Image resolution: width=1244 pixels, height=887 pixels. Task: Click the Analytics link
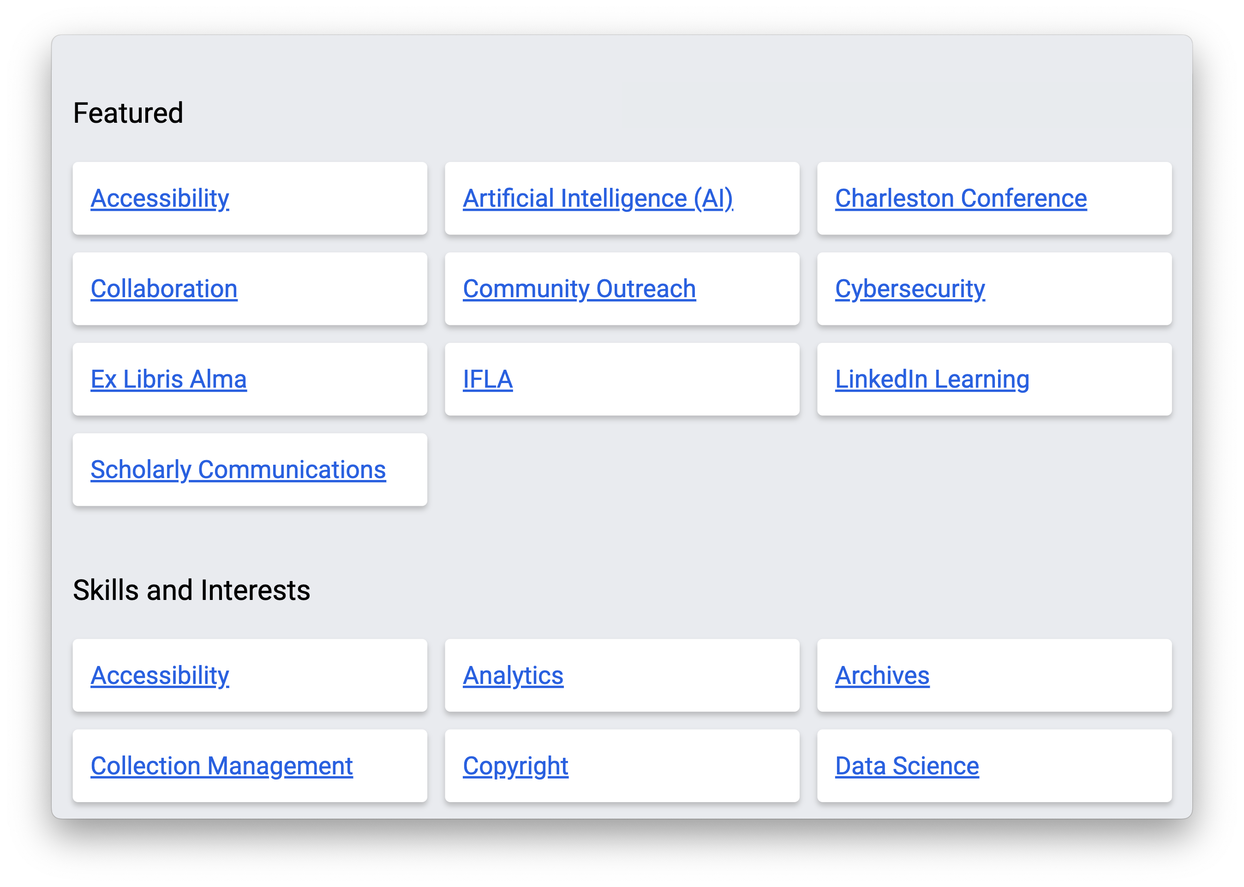(x=513, y=676)
